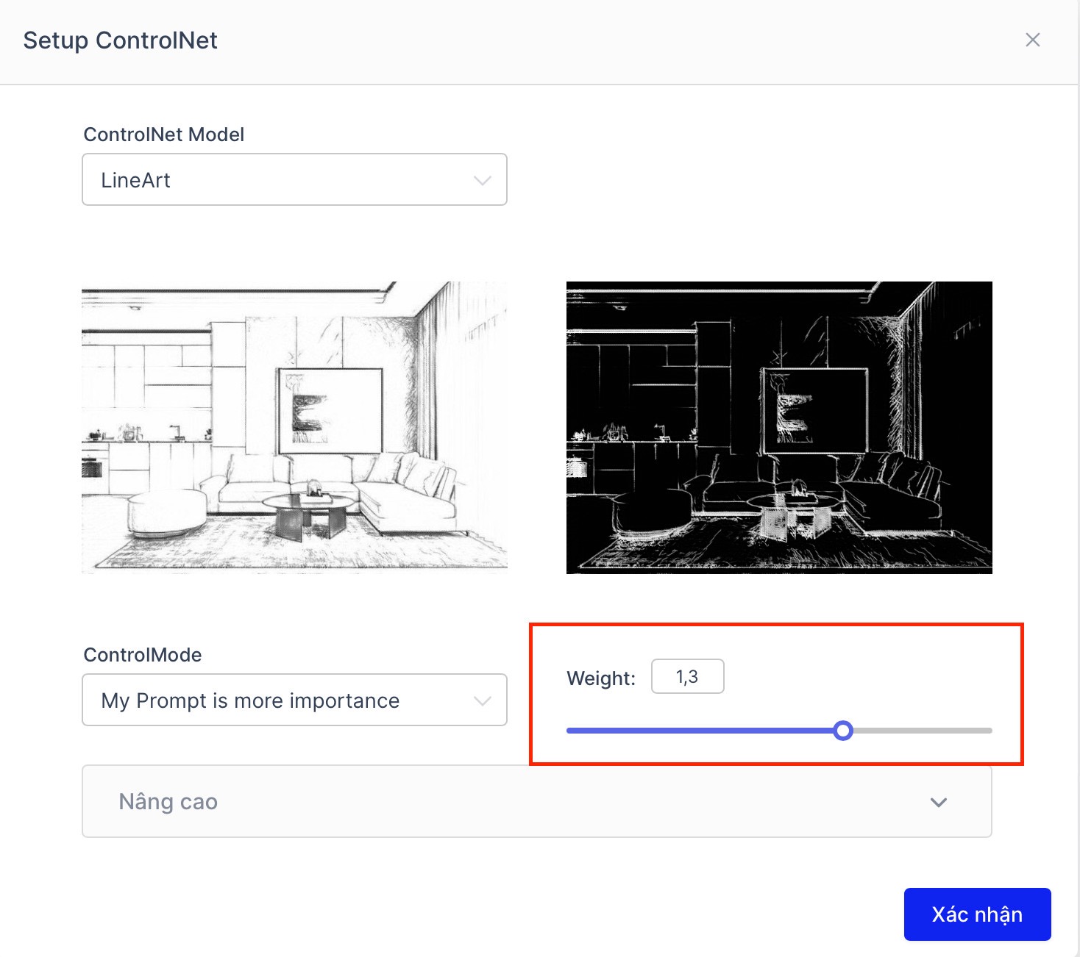This screenshot has width=1080, height=957.
Task: Click the 'ControlNet Model' field label
Action: click(x=163, y=135)
